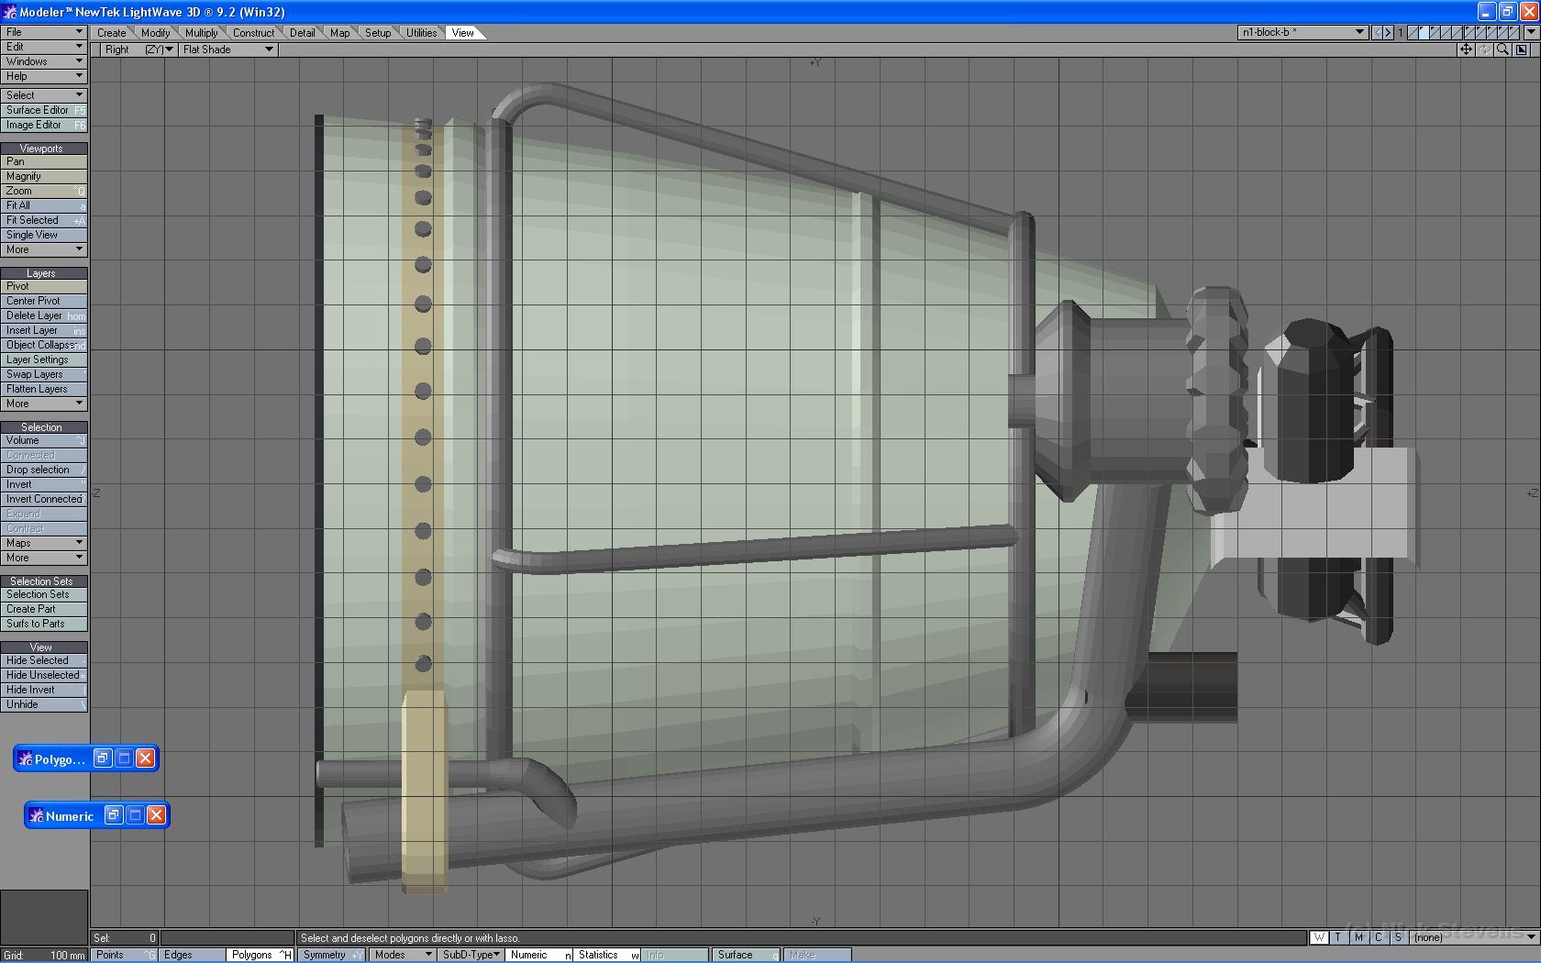Open the Construct tab
The width and height of the screenshot is (1541, 963).
(x=253, y=33)
